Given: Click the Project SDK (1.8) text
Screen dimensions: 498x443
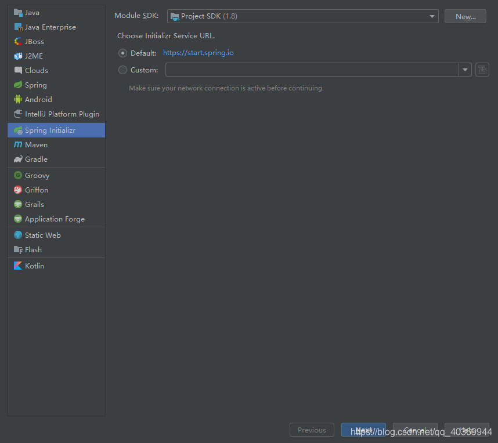Looking at the screenshot, I should pos(209,16).
